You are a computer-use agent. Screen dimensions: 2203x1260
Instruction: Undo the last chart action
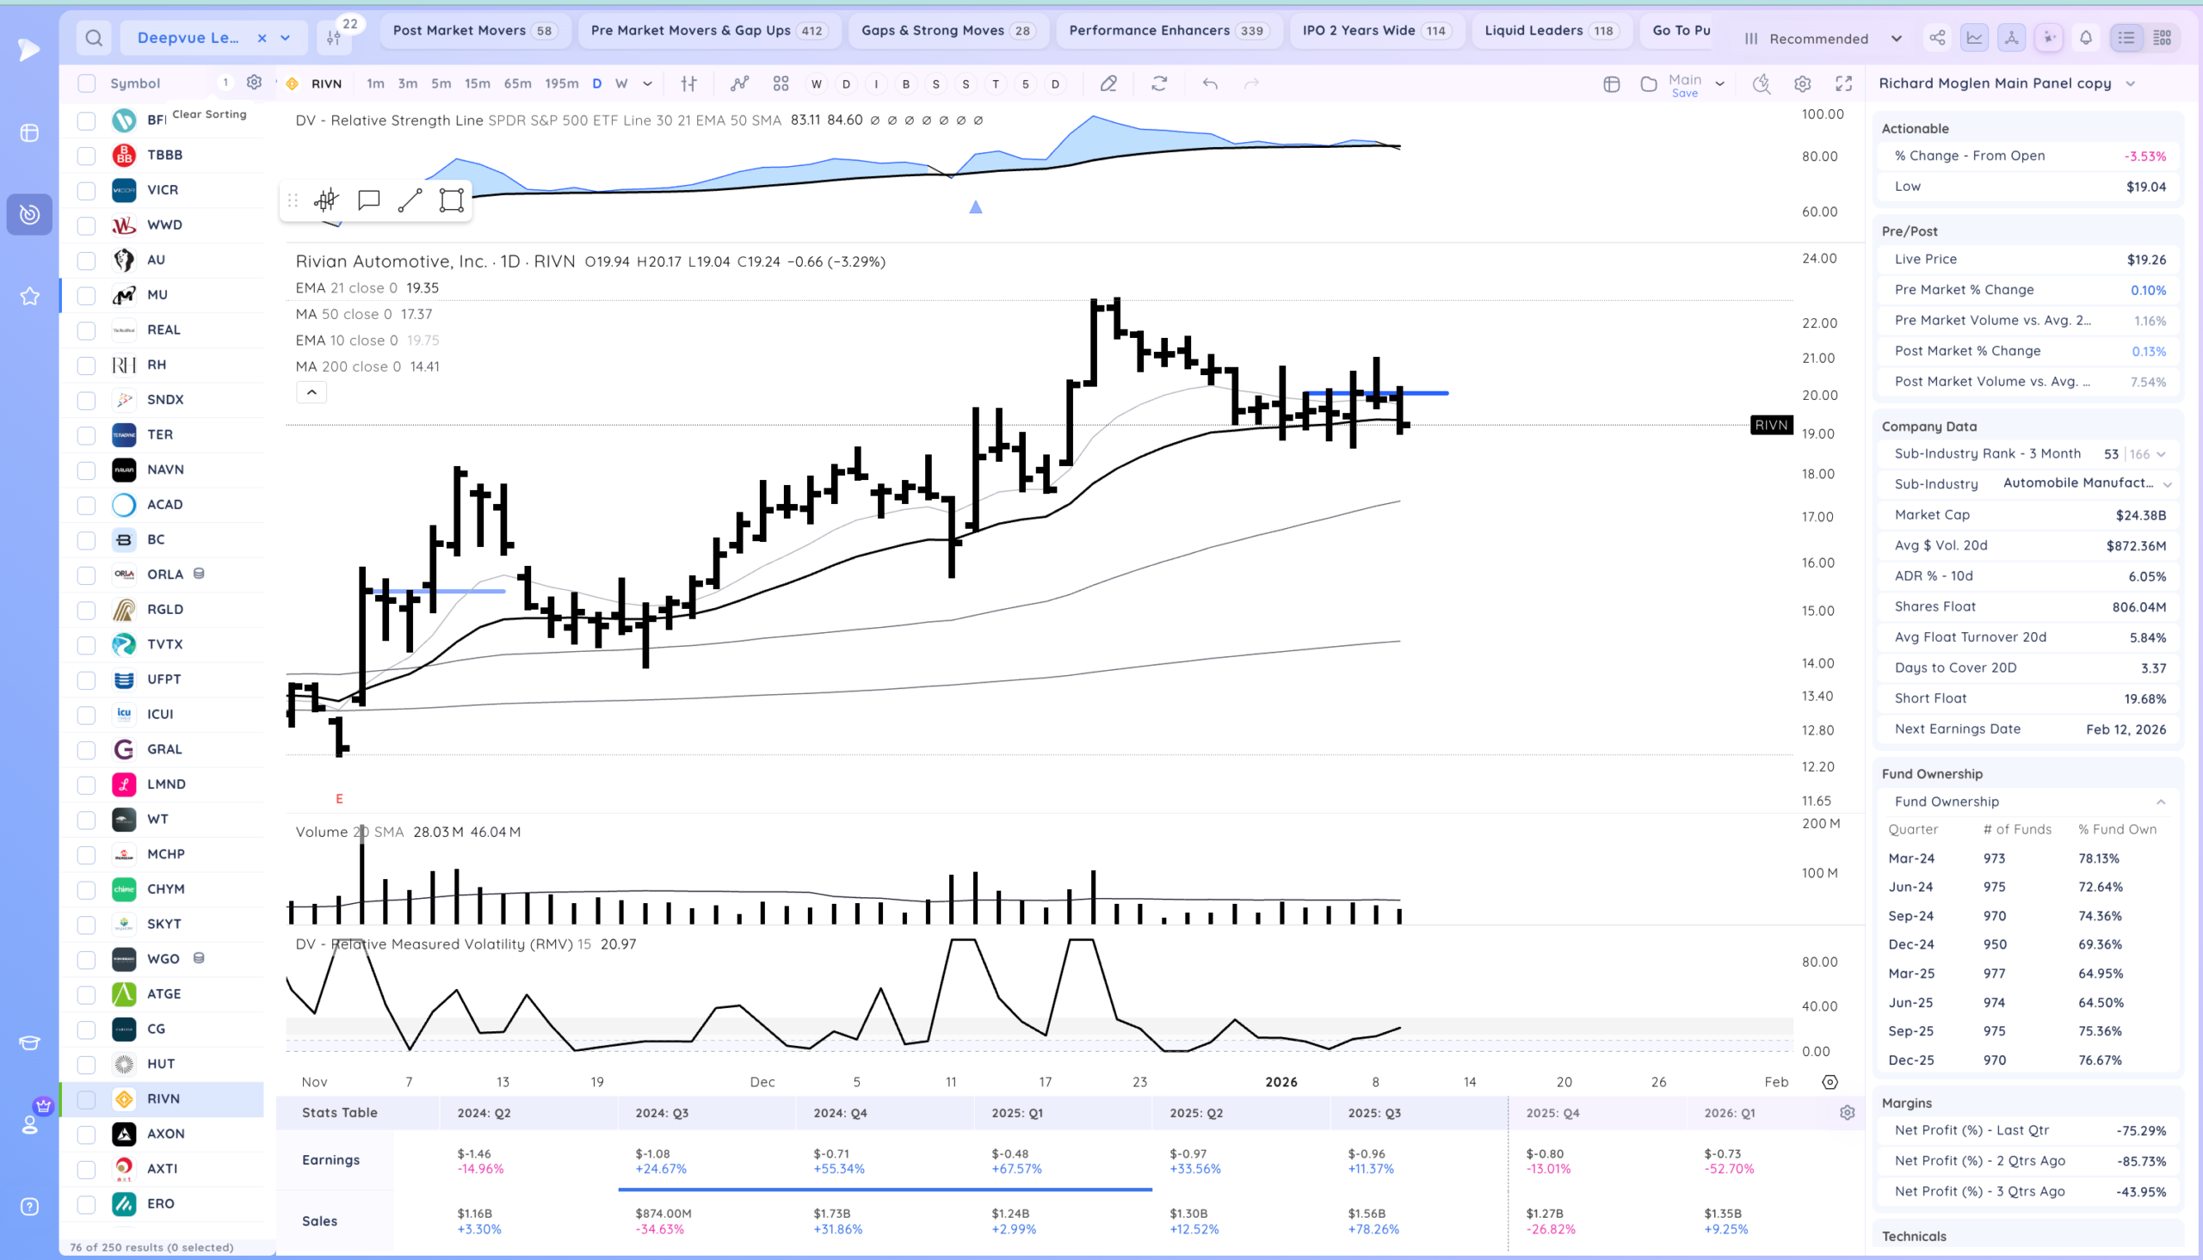[x=1210, y=84]
